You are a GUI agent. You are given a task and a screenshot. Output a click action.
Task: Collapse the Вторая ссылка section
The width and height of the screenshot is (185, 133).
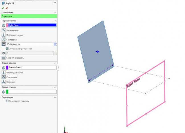[x=55, y=63]
